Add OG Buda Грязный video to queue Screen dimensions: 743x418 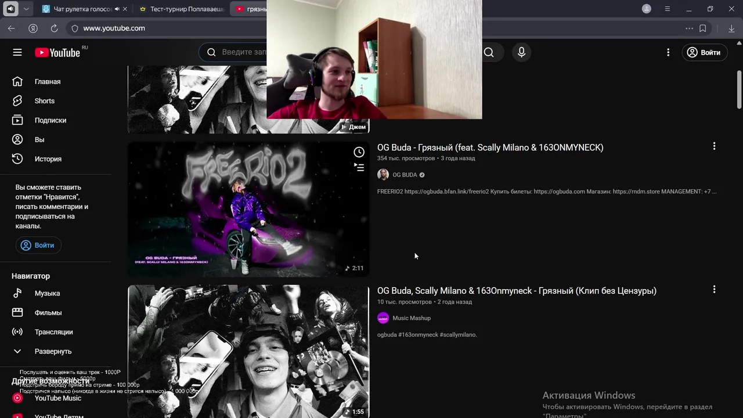(359, 167)
